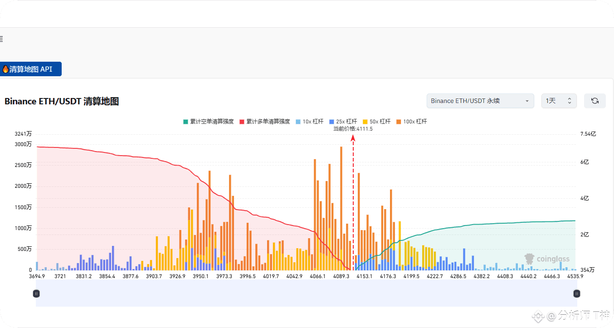Open the Binance ETH/USDT 永续 dropdown
Image resolution: width=614 pixels, height=328 pixels.
point(480,101)
